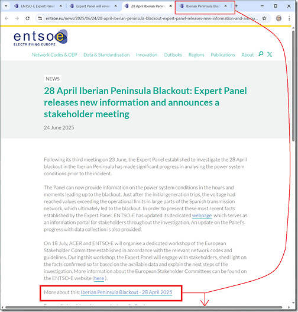
Task: Close the Expert Panel will review tab
Action: pos(116,6)
